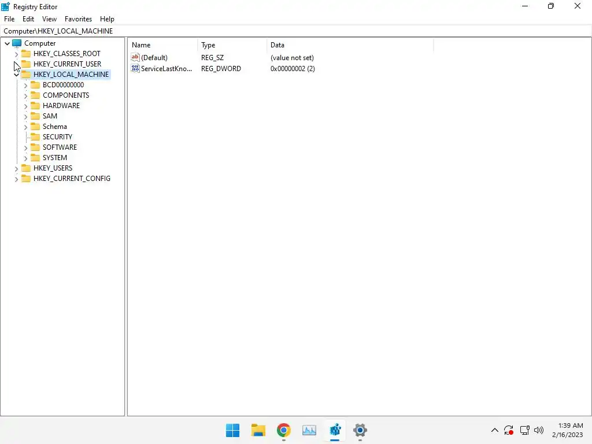Expand HKEY_CLASSES_ROOT key
Image resolution: width=592 pixels, height=444 pixels.
(x=16, y=54)
